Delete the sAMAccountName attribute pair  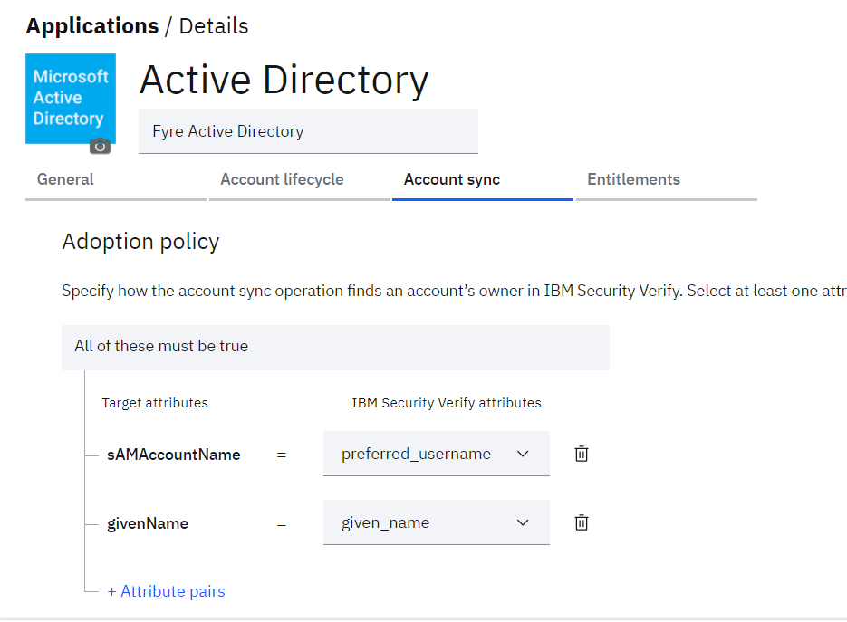click(582, 455)
